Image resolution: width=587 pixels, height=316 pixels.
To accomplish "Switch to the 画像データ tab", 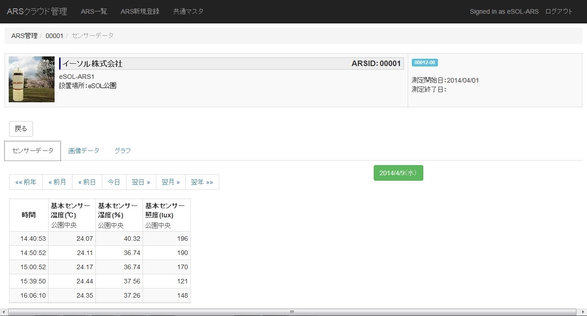I will (x=84, y=150).
